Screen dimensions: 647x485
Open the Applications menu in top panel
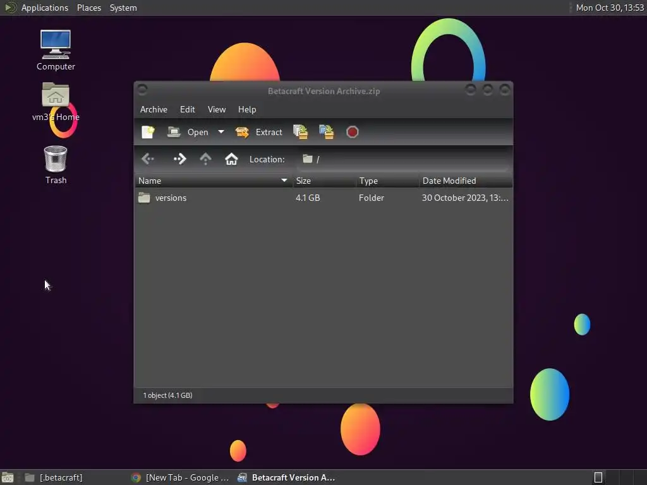pyautogui.click(x=45, y=8)
